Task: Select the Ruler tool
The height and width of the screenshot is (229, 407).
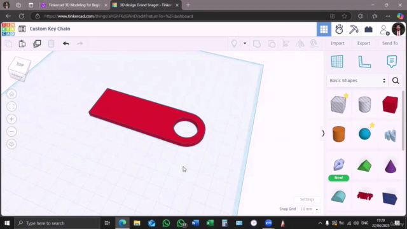Action: 364,62
